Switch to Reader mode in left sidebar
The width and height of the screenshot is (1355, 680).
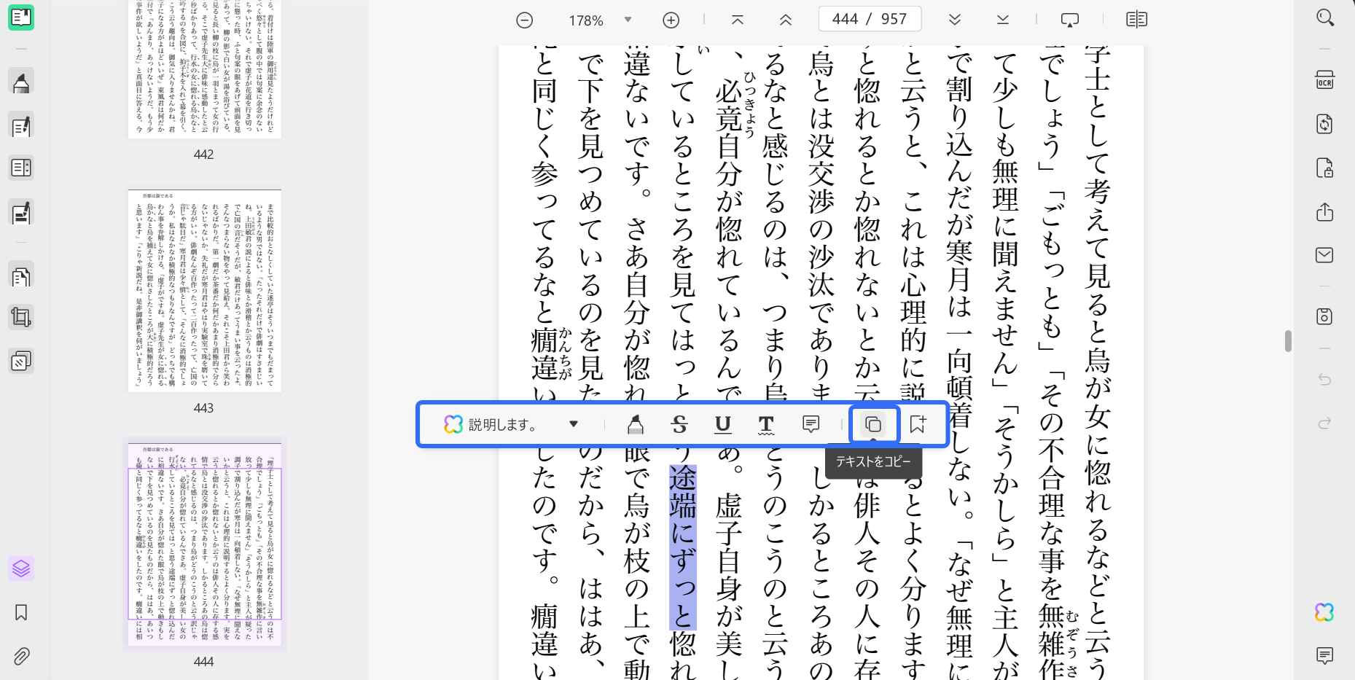(x=21, y=17)
